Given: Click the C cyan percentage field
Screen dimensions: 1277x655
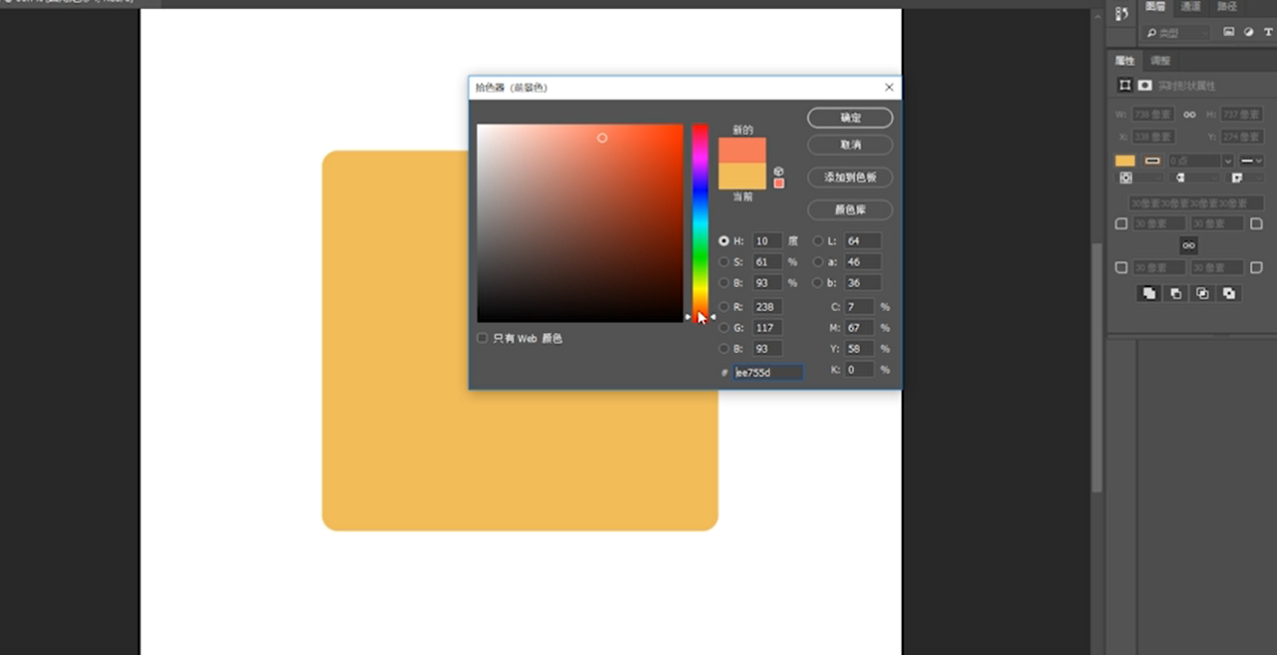Looking at the screenshot, I should (x=859, y=307).
